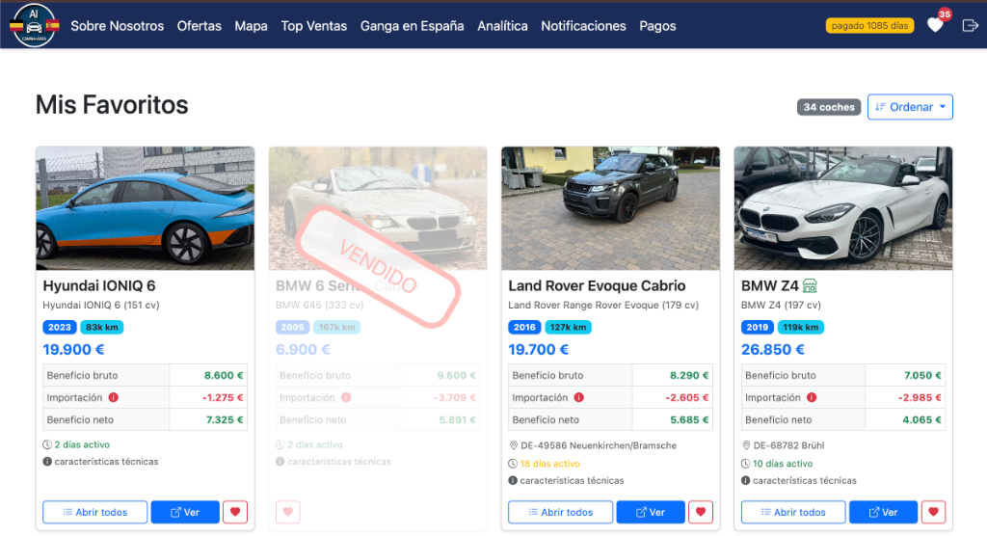Screen dimensions: 987x536
Task: Open favorites via navbar heart icon
Action: coord(935,26)
